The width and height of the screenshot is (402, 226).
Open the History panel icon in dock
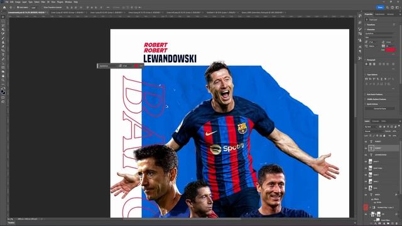point(360,16)
